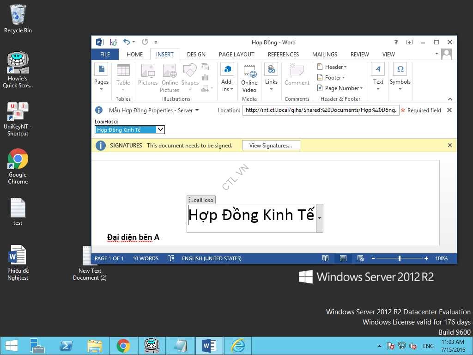Image resolution: width=473 pixels, height=355 pixels.
Task: Click the Comment icon in the ribbon
Action: point(297,75)
